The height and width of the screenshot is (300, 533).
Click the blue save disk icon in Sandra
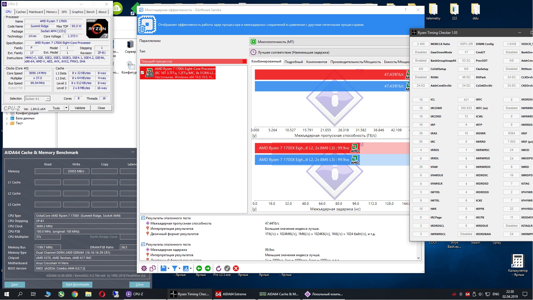point(163,268)
